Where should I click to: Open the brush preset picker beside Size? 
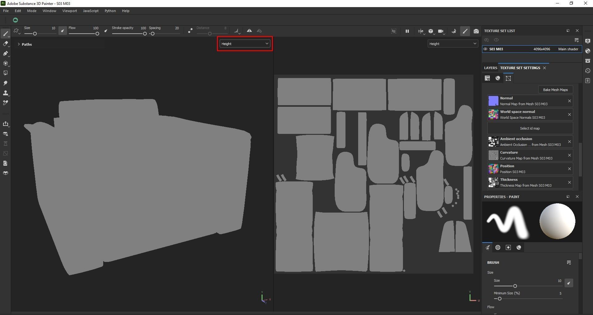pos(17,31)
